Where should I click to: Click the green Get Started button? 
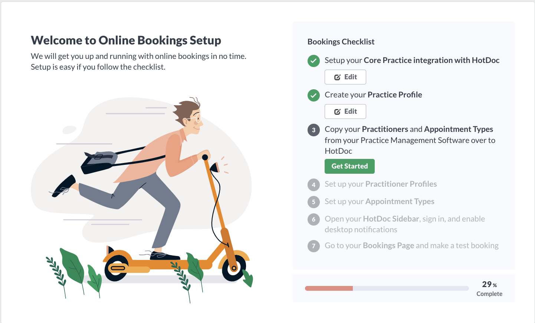pyautogui.click(x=349, y=166)
